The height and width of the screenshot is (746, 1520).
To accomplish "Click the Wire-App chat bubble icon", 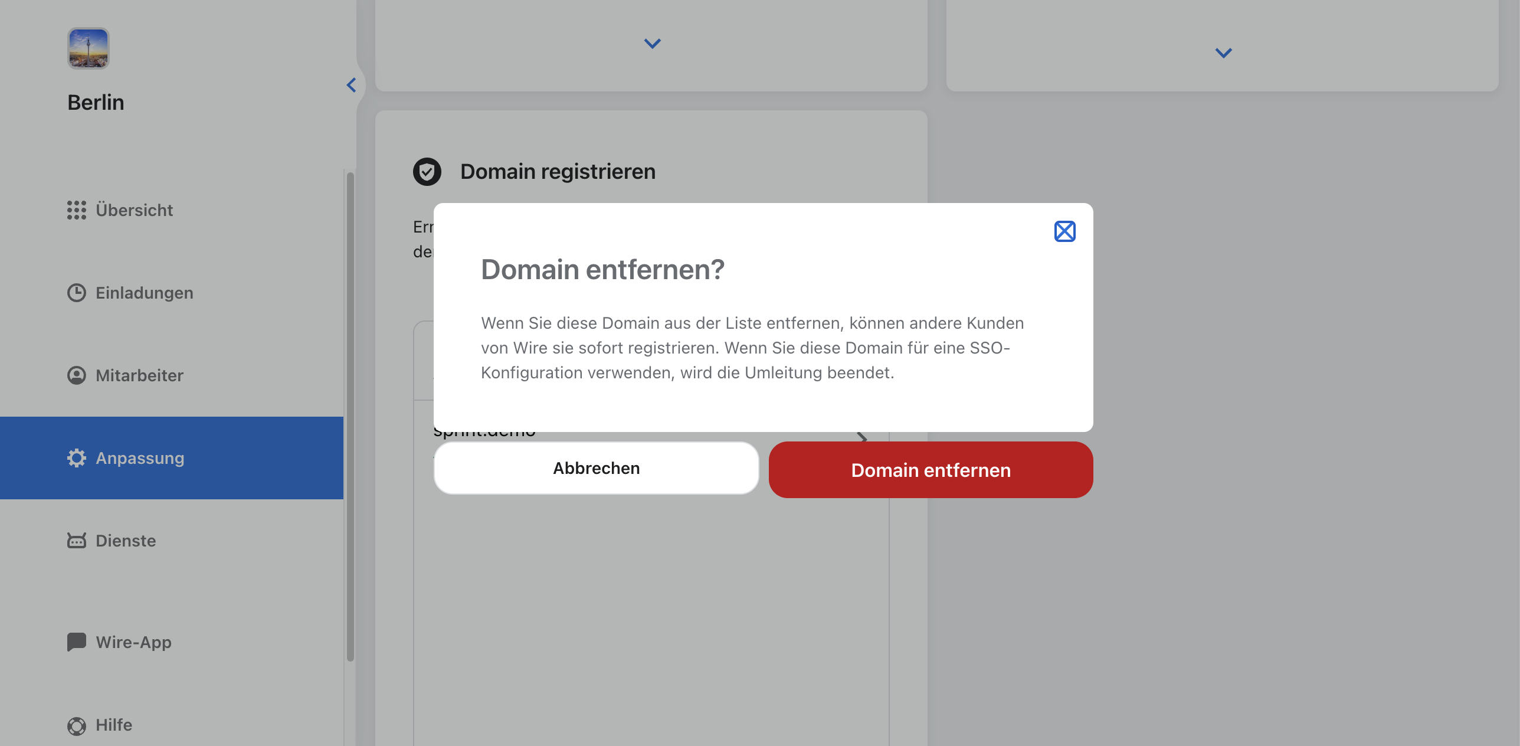I will [76, 642].
